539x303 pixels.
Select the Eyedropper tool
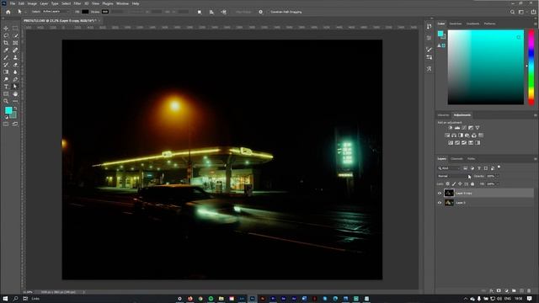[6, 50]
